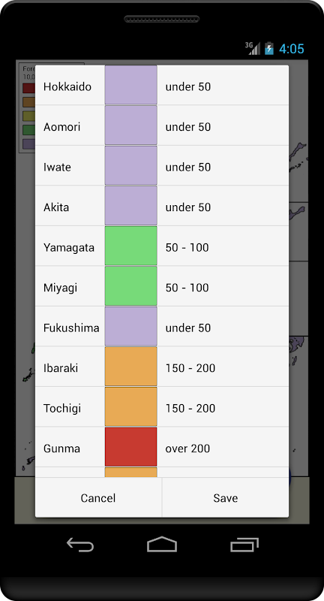Select the Aomori row label
Image resolution: width=324 pixels, height=601 pixels.
[x=62, y=127]
